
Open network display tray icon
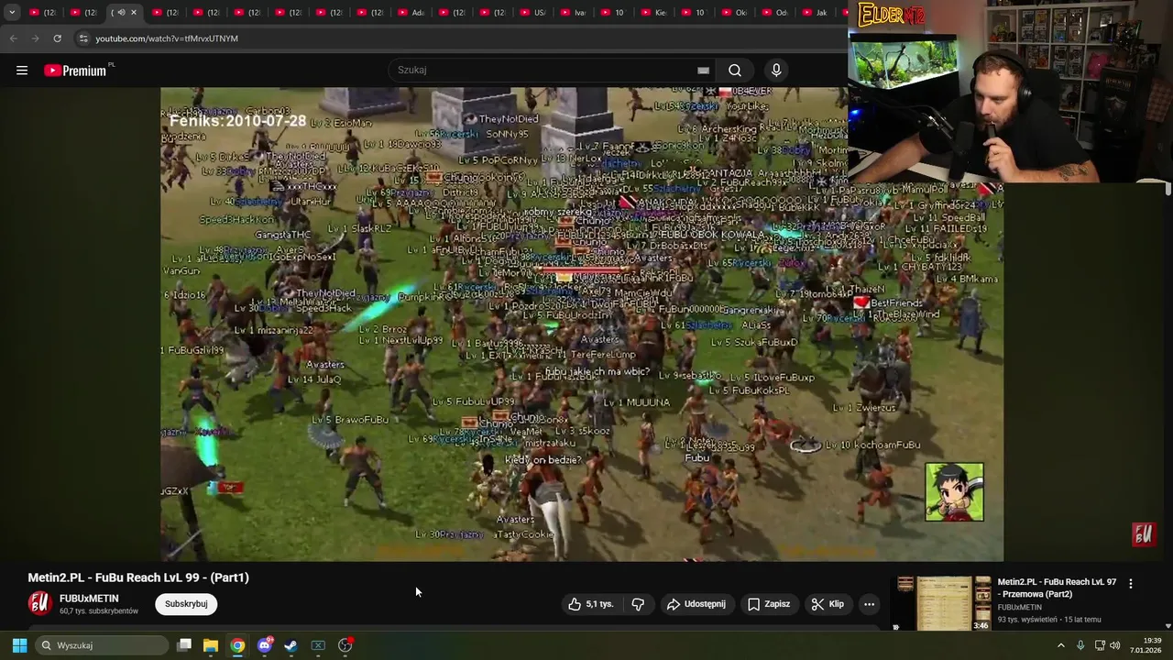[x=1100, y=645]
